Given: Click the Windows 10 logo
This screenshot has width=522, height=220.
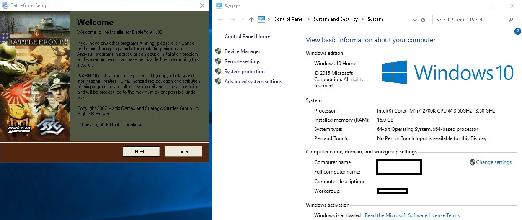Looking at the screenshot, I should point(448,72).
